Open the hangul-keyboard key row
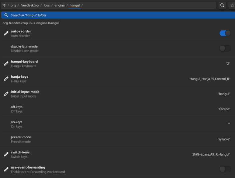The image size is (235, 178). 117,64
